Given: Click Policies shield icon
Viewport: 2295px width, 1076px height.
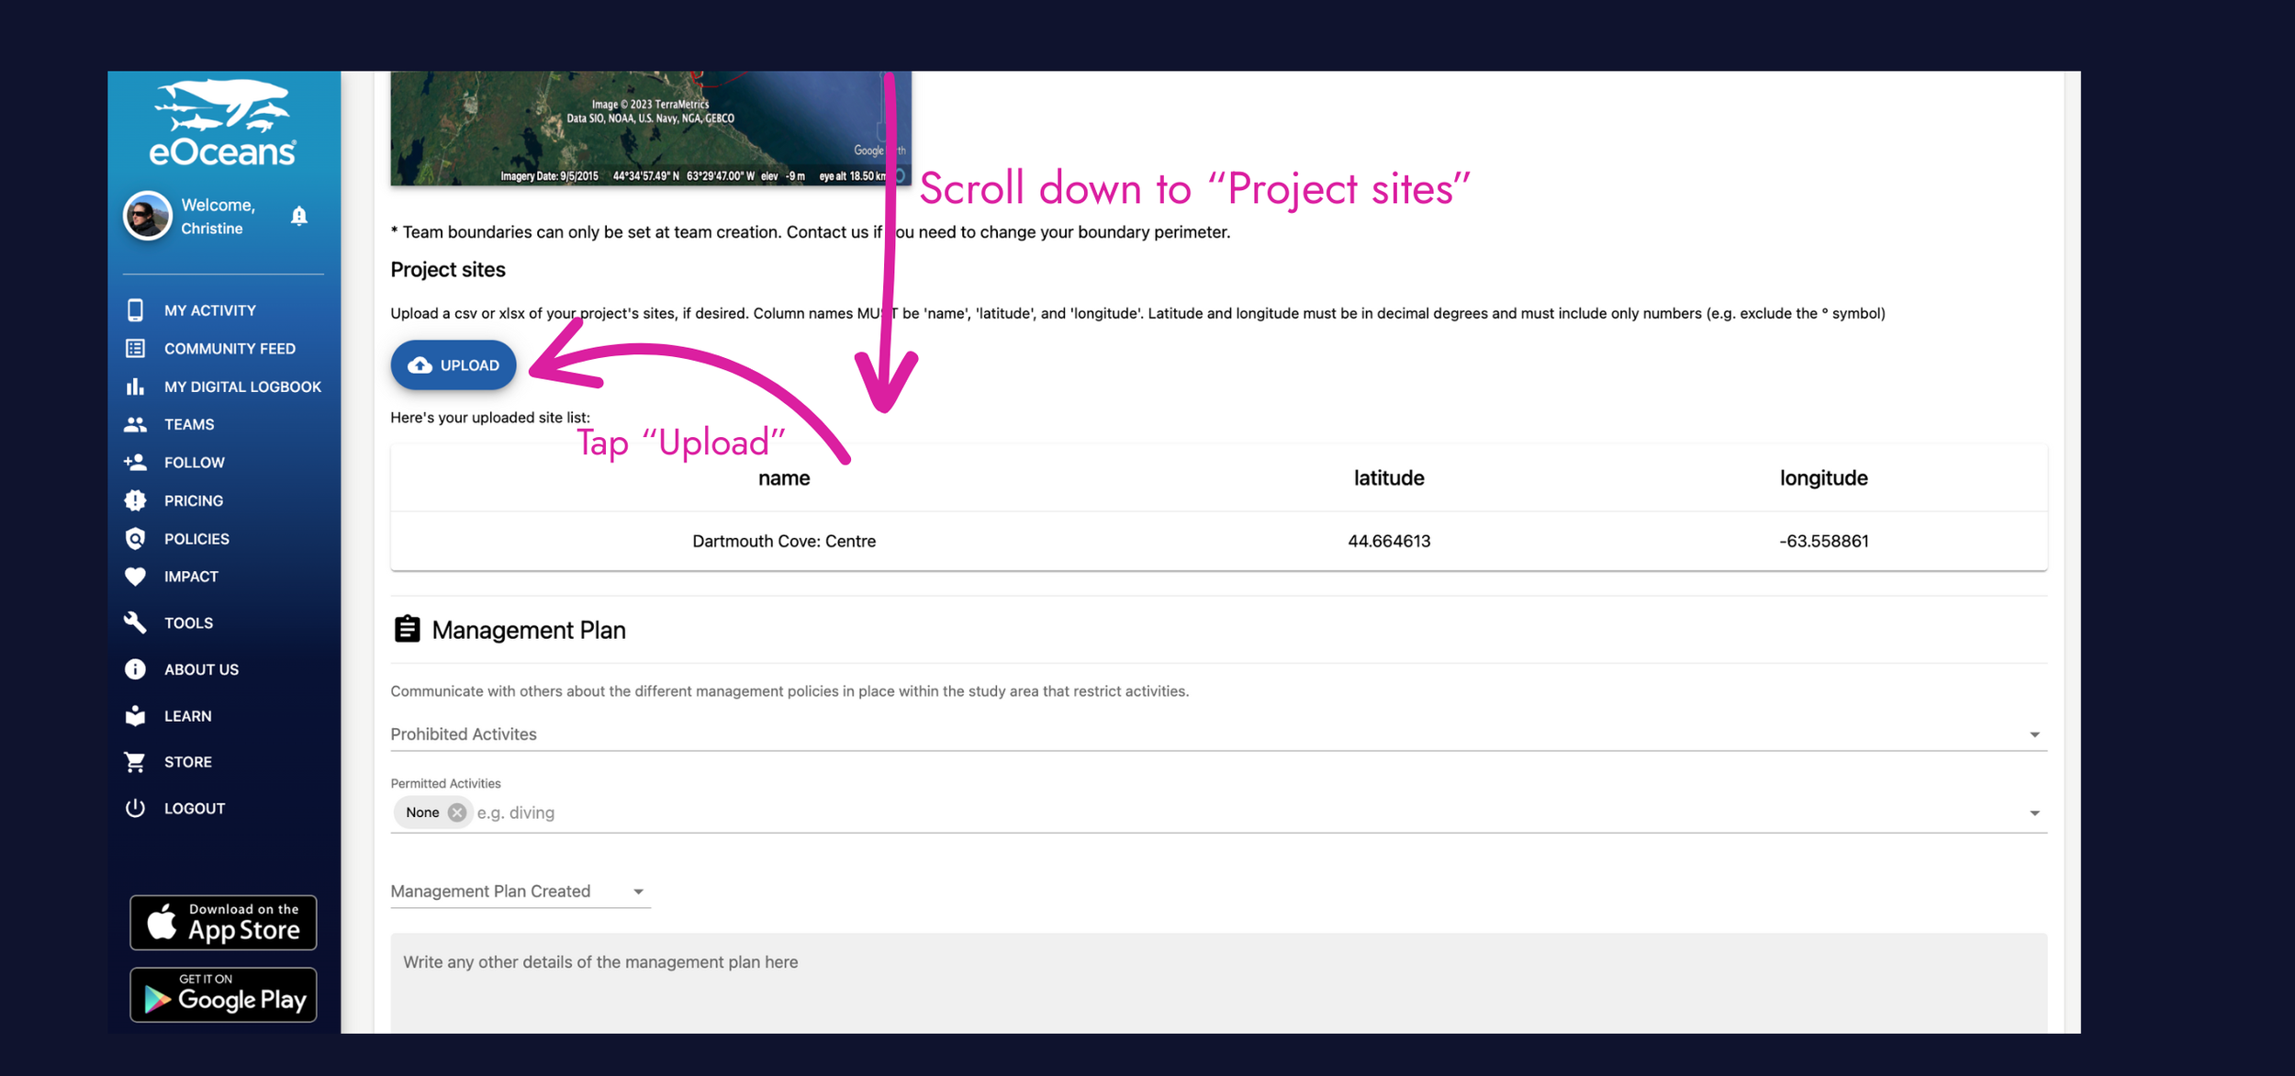Looking at the screenshot, I should pos(135,539).
